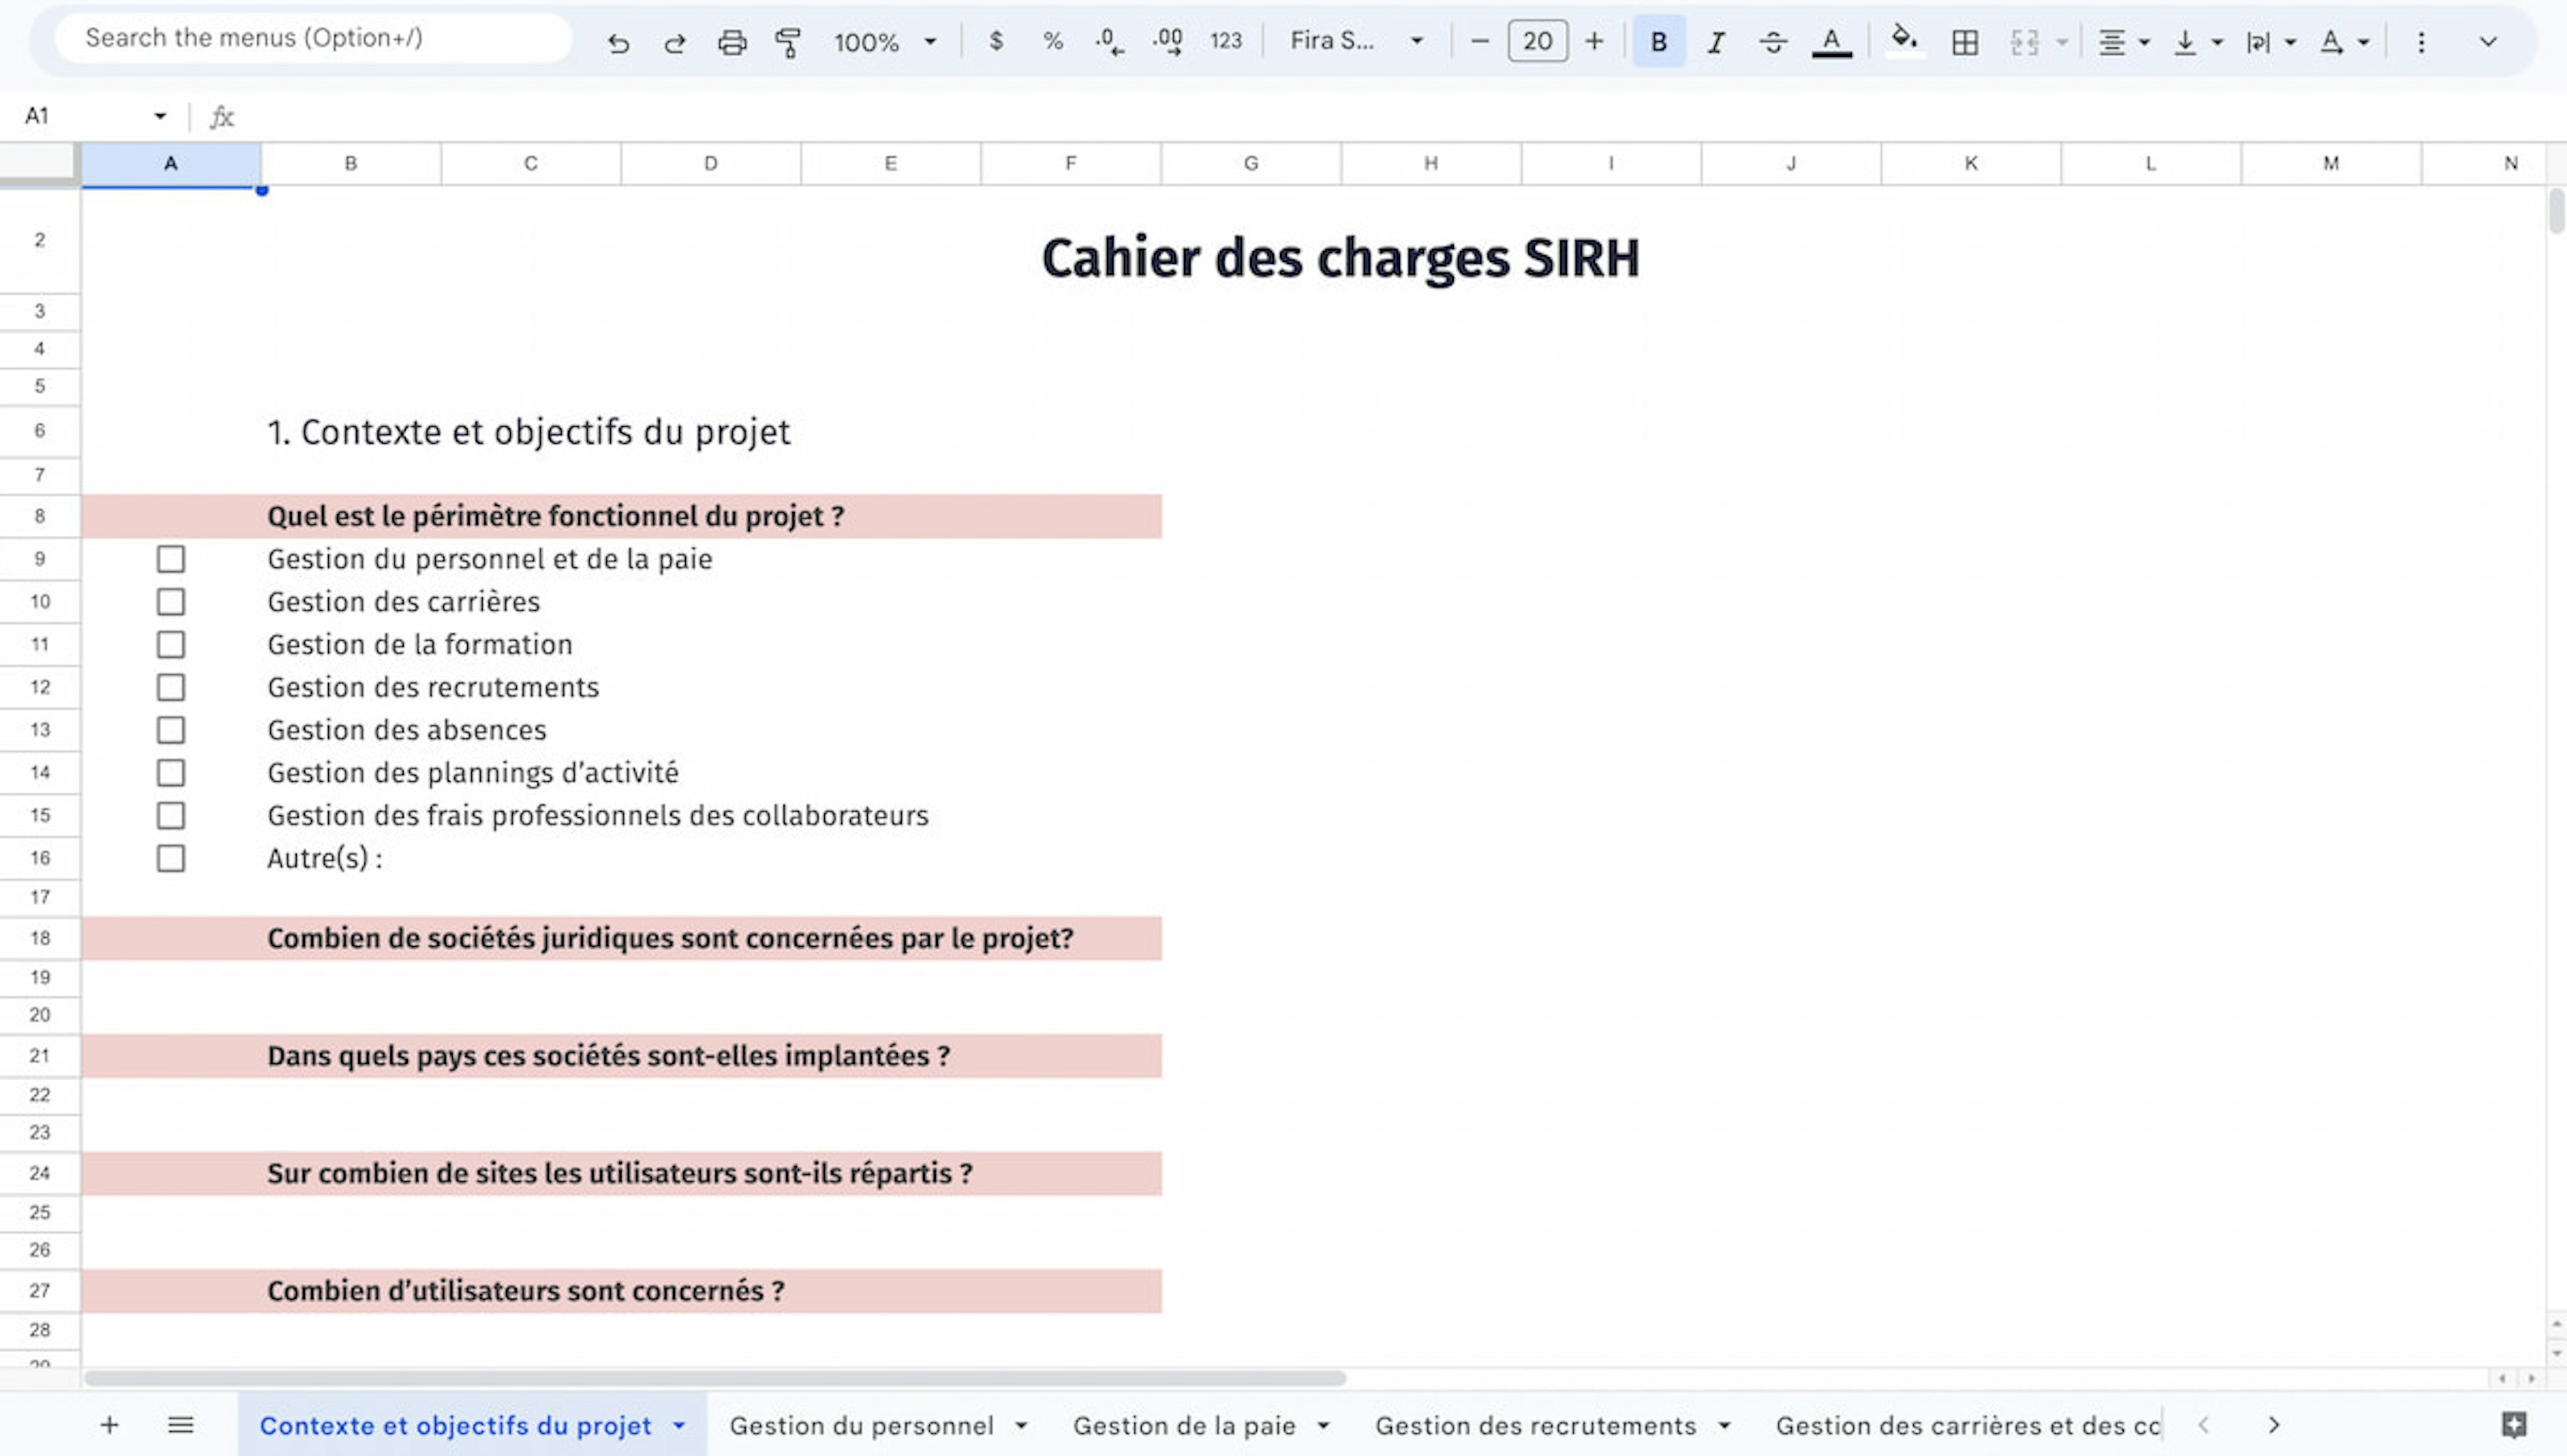
Task: Format as percent
Action: click(x=1052, y=41)
